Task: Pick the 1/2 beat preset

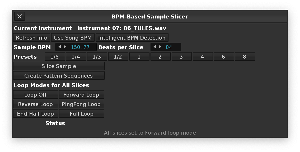Action: [118, 57]
